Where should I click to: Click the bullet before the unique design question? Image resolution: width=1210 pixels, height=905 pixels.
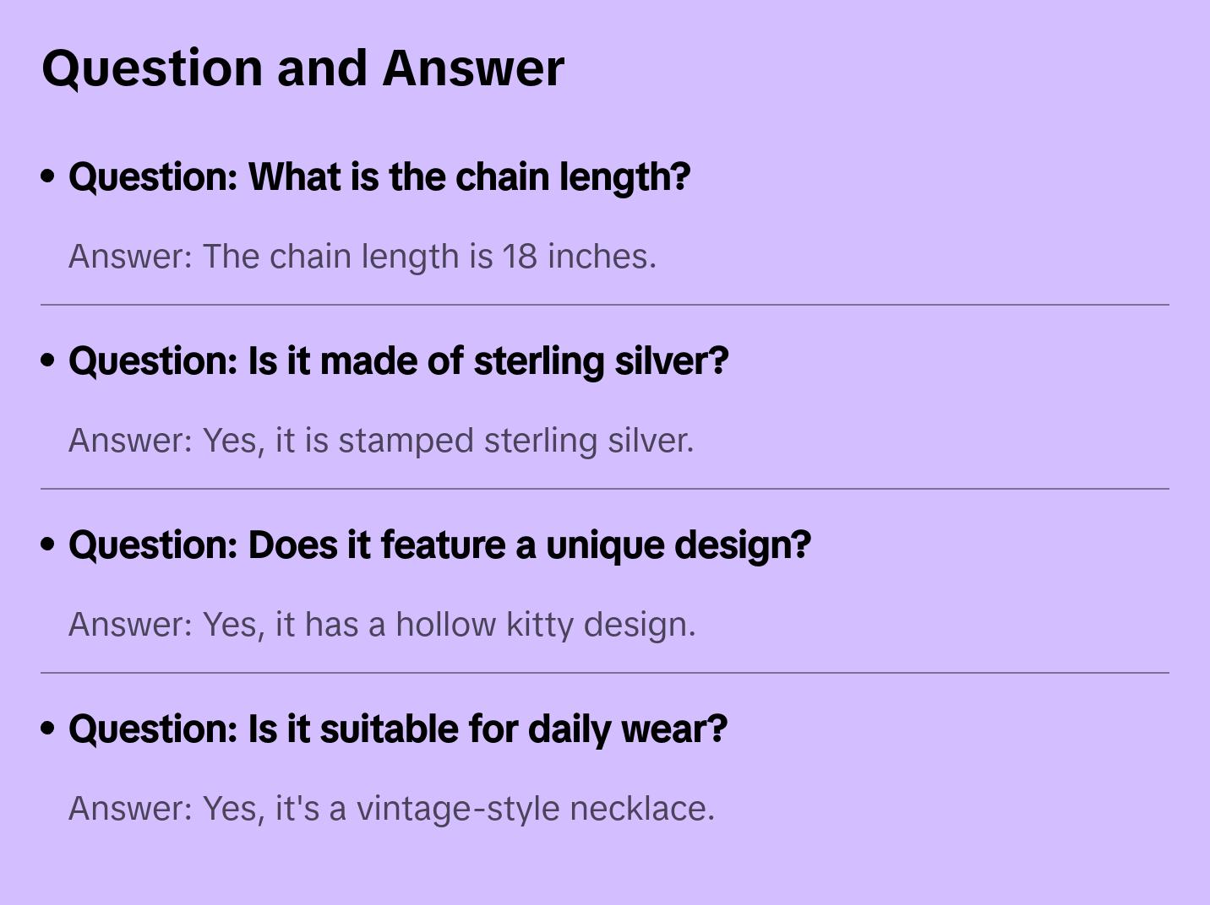pyautogui.click(x=48, y=545)
